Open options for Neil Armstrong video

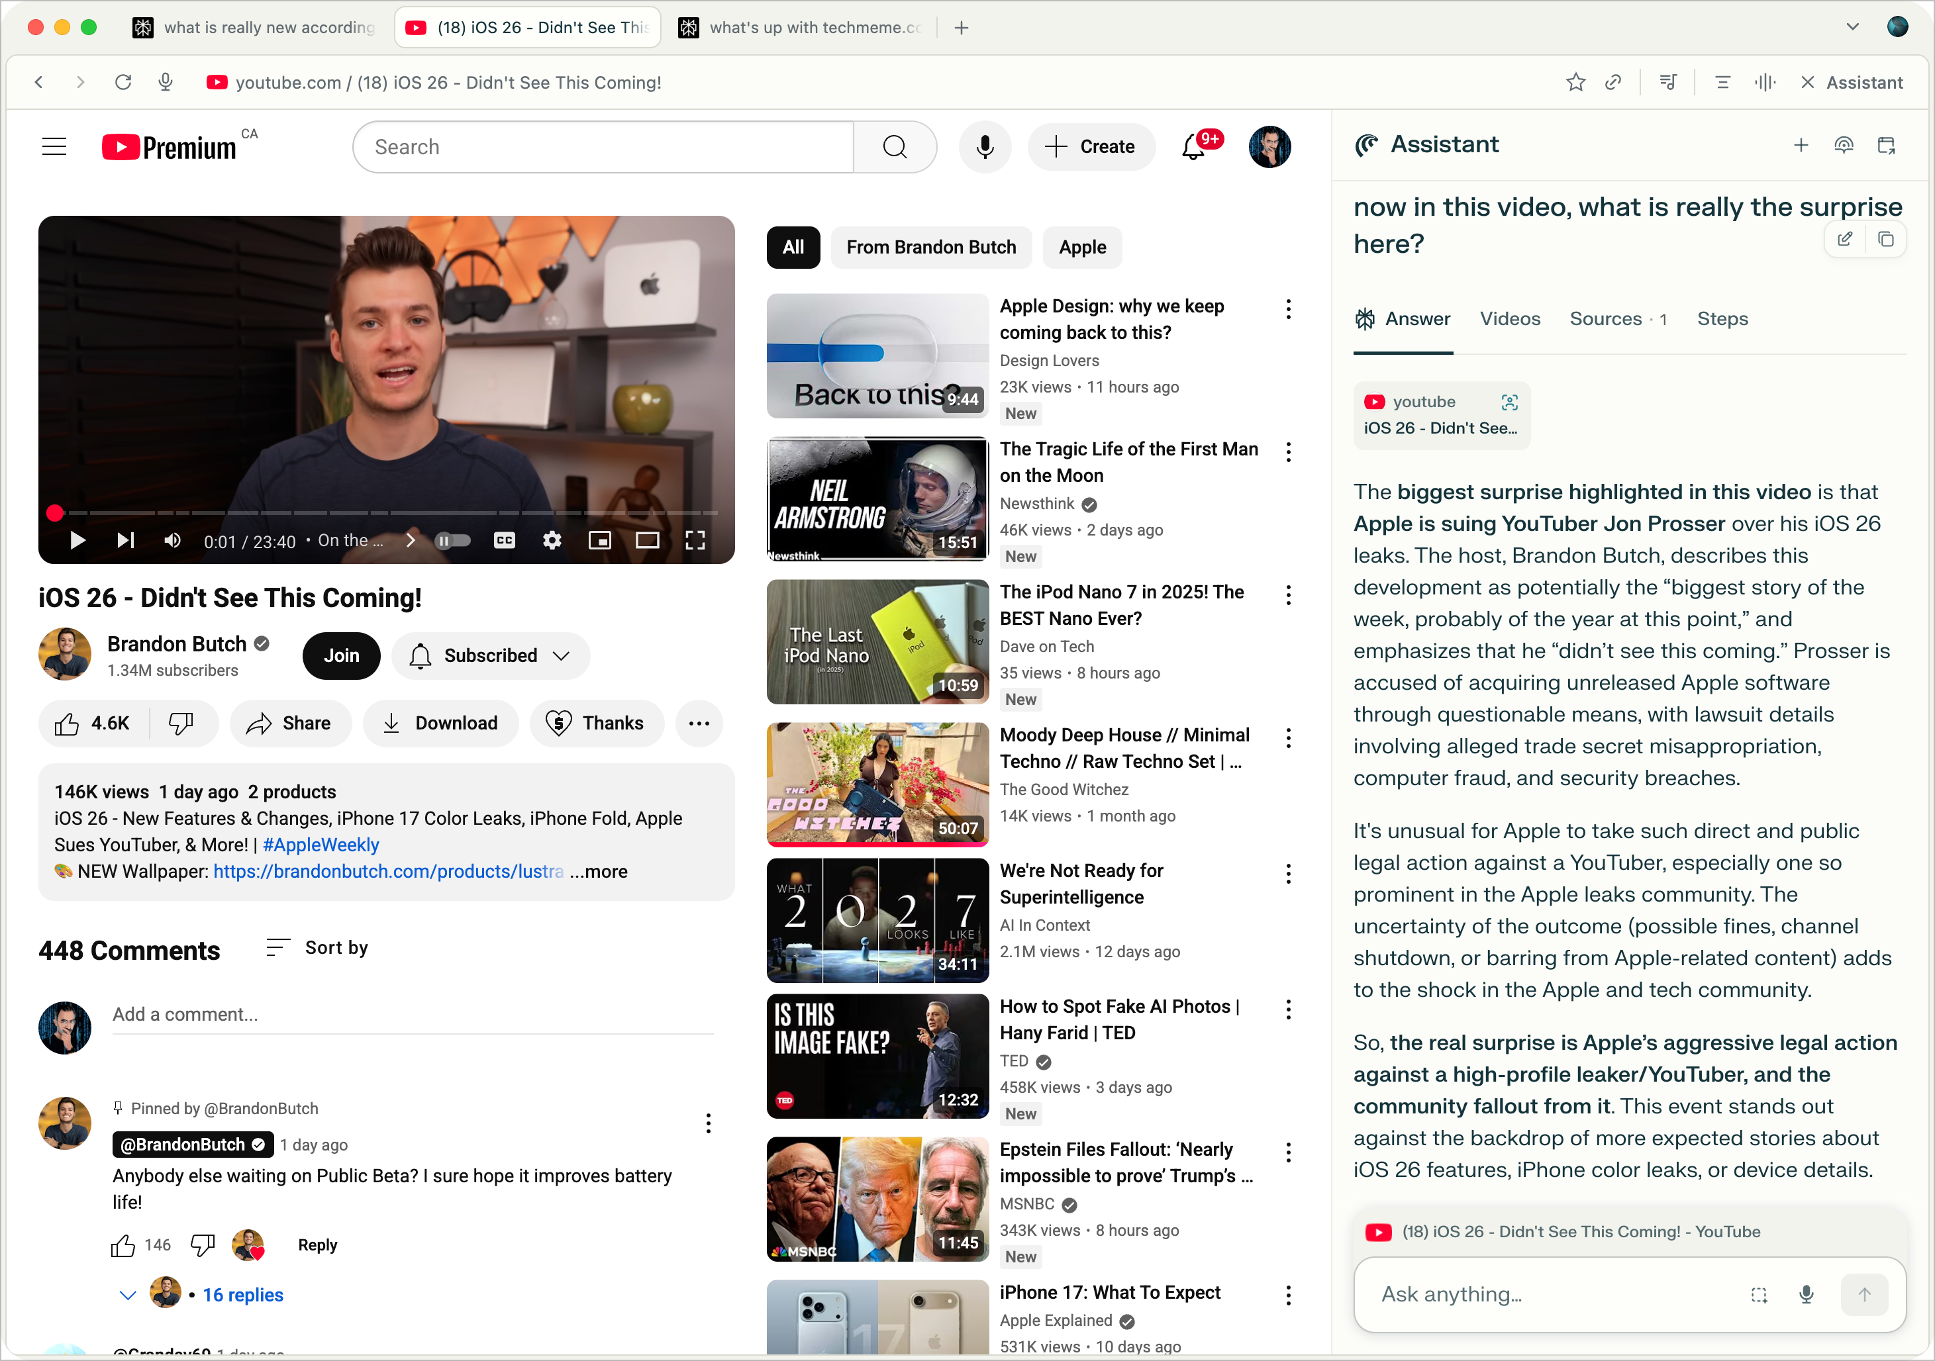click(x=1289, y=452)
